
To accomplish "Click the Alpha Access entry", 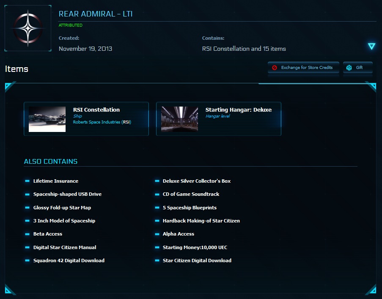I will click(x=179, y=234).
